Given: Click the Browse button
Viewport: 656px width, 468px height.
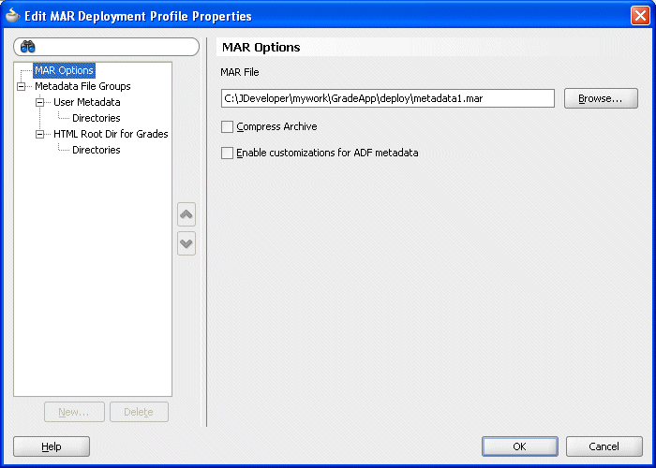Looking at the screenshot, I should [x=601, y=98].
